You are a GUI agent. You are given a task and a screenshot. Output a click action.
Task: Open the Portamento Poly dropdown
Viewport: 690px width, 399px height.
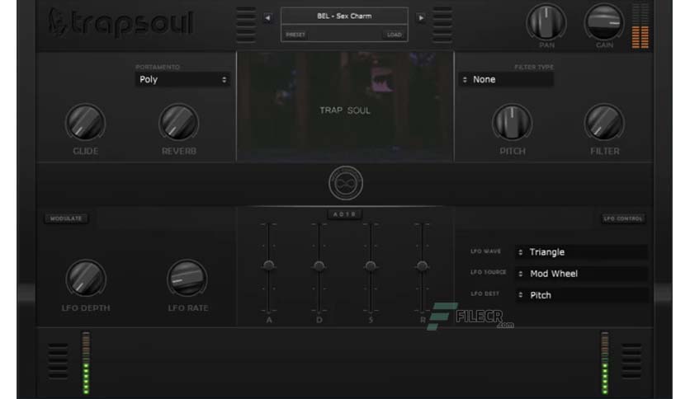(182, 79)
